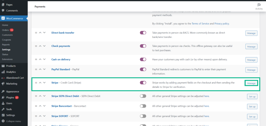Viewport: 266px width, 126px height.
Task: Click 'here' link in Stripe Bancontact row
Action: pyautogui.click(x=207, y=106)
